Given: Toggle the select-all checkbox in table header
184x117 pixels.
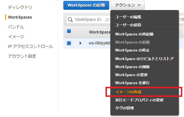Looking at the screenshot, I should (69, 31).
